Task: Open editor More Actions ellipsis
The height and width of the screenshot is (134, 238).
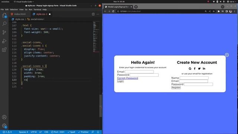Action: [98, 14]
